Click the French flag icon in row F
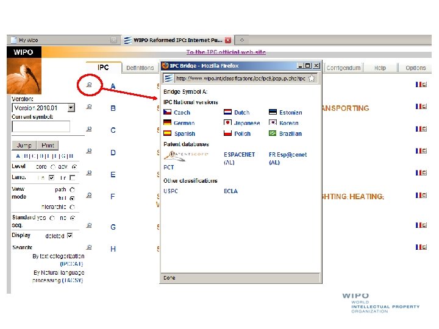 418,195
